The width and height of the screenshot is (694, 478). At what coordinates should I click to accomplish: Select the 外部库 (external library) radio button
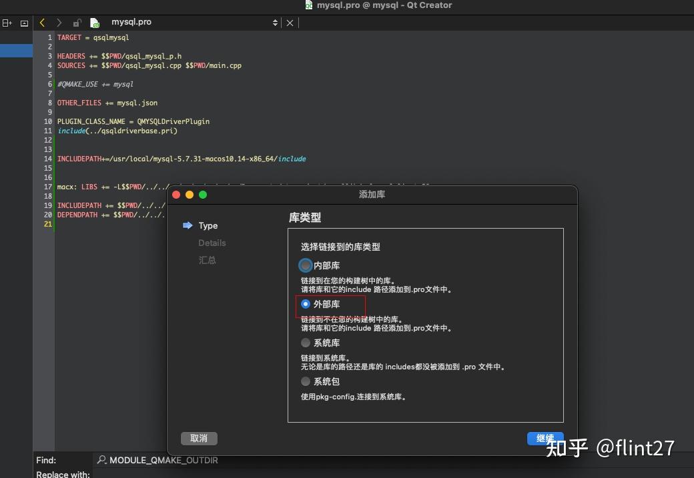306,304
